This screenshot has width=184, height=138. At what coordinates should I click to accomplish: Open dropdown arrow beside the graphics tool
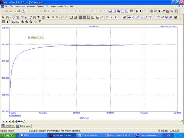11,17
